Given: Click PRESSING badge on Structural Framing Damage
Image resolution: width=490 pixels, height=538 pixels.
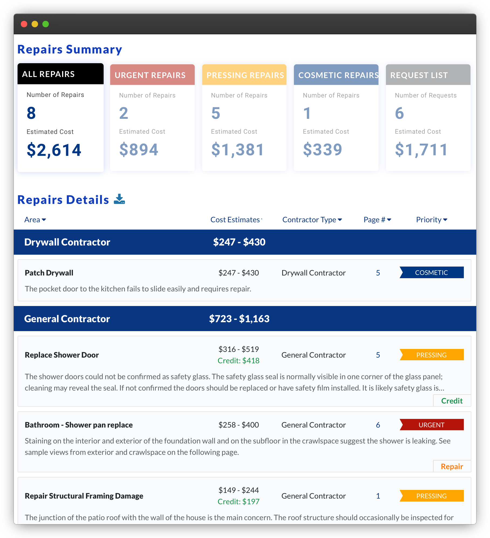Looking at the screenshot, I should pyautogui.click(x=431, y=496).
